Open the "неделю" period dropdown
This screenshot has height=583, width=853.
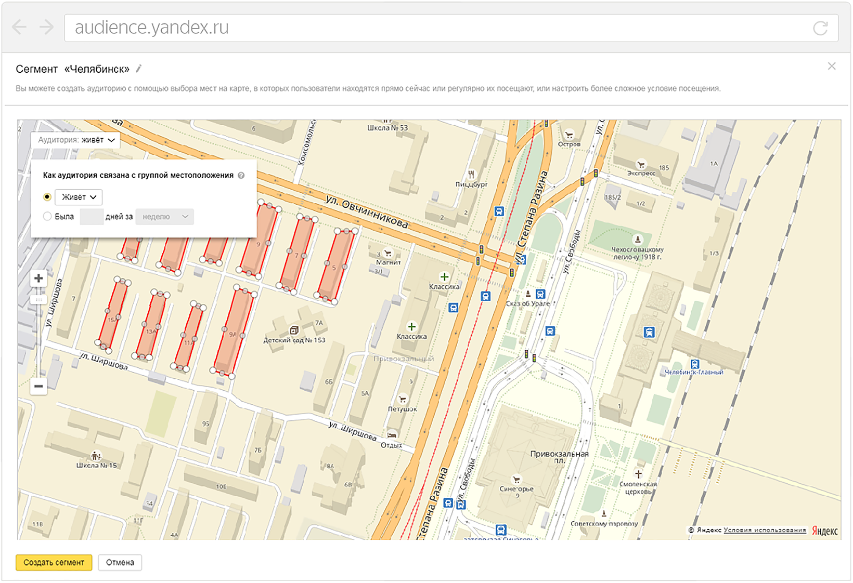click(164, 217)
